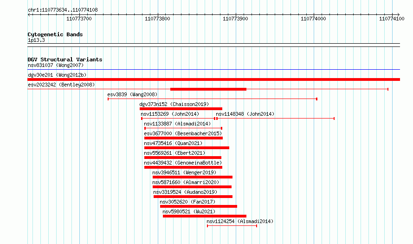Click the red nsv3052620 variant bar

pyautogui.click(x=199, y=206)
